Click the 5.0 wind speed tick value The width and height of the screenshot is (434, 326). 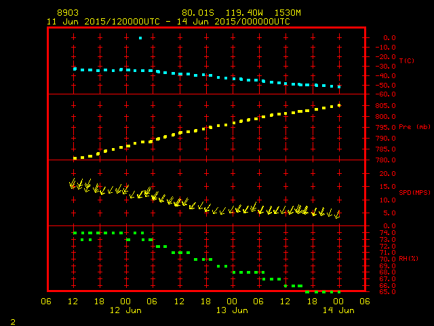pos(390,213)
